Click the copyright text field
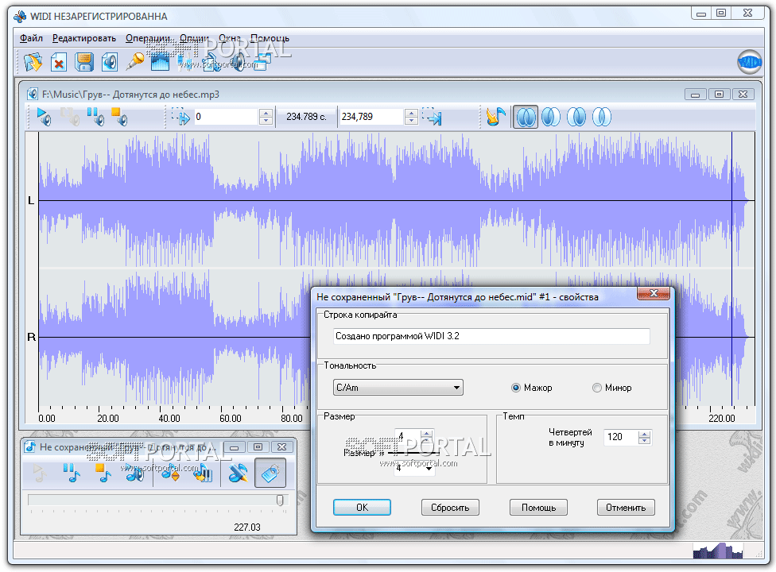Image resolution: width=776 pixels, height=572 pixels. [x=491, y=336]
